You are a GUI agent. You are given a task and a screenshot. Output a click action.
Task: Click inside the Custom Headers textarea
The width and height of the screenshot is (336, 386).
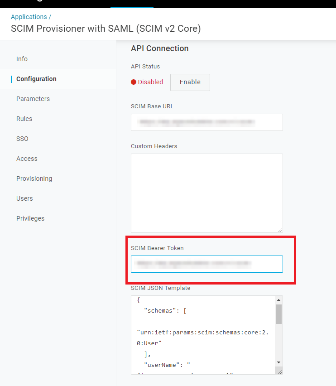point(207,193)
